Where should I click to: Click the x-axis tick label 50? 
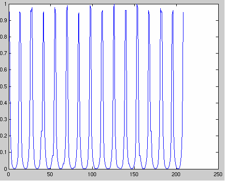(50, 174)
